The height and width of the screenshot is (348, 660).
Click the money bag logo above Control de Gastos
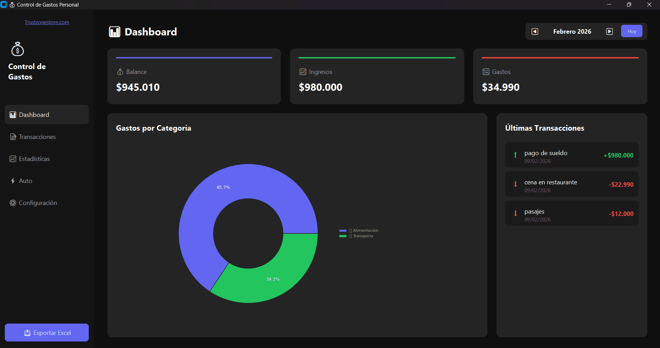coord(17,49)
